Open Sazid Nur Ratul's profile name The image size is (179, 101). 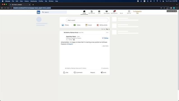pyautogui.click(x=71, y=36)
